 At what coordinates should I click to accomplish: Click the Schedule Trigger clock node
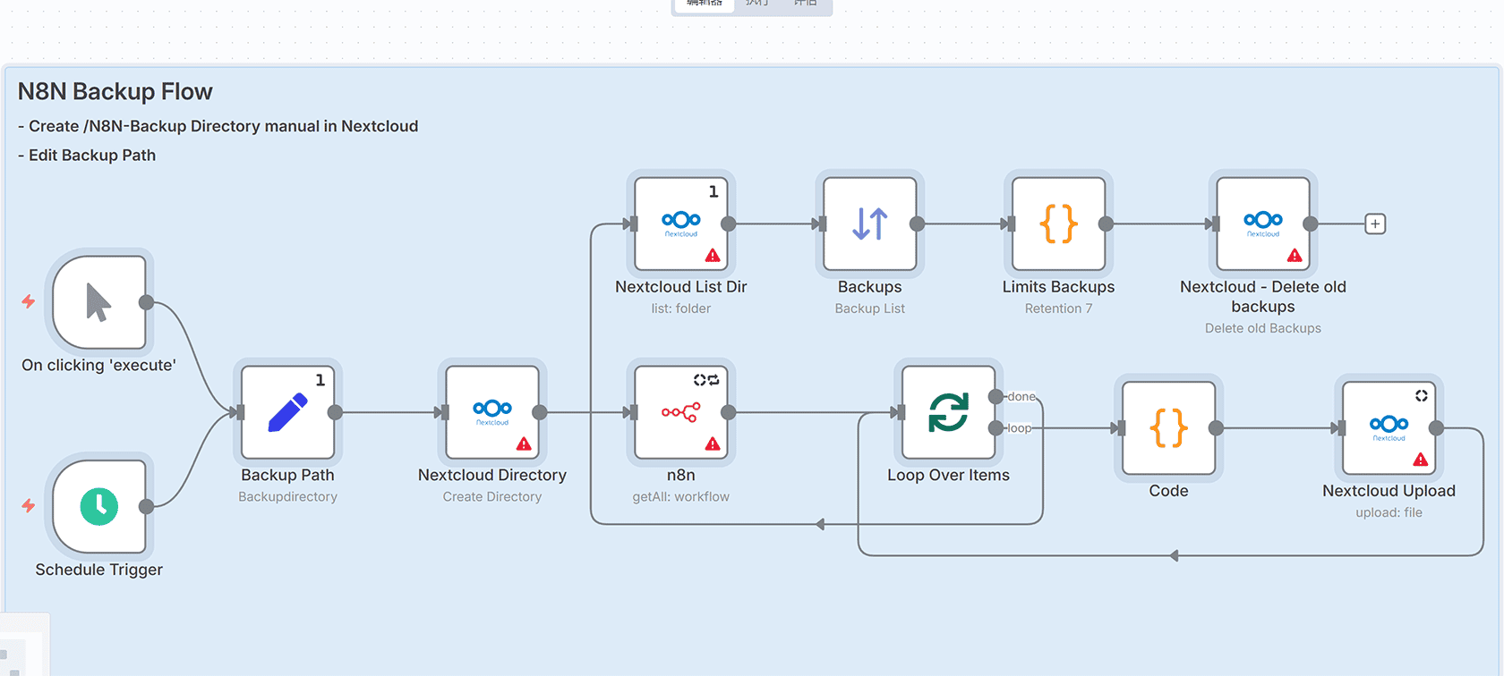coord(98,506)
